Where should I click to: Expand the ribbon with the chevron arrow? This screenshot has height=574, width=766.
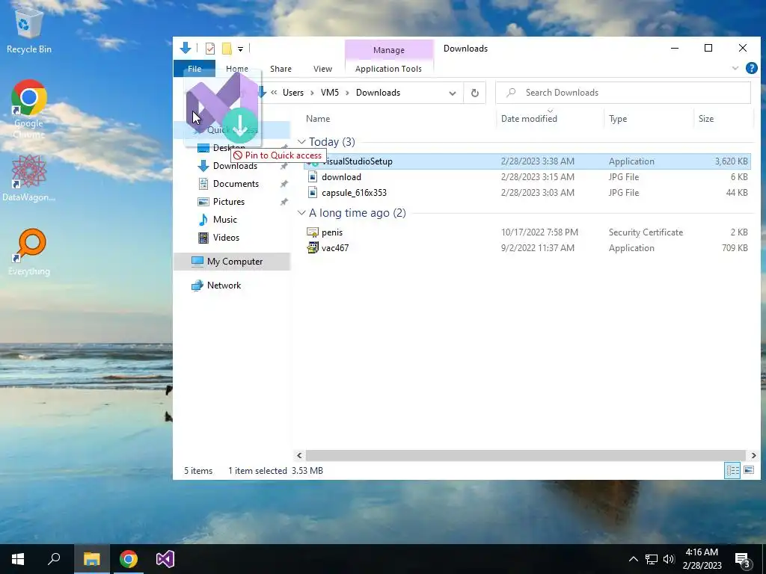(735, 68)
